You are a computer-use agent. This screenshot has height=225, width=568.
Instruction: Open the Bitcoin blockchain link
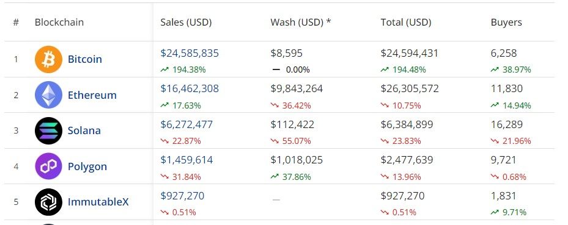(85, 59)
